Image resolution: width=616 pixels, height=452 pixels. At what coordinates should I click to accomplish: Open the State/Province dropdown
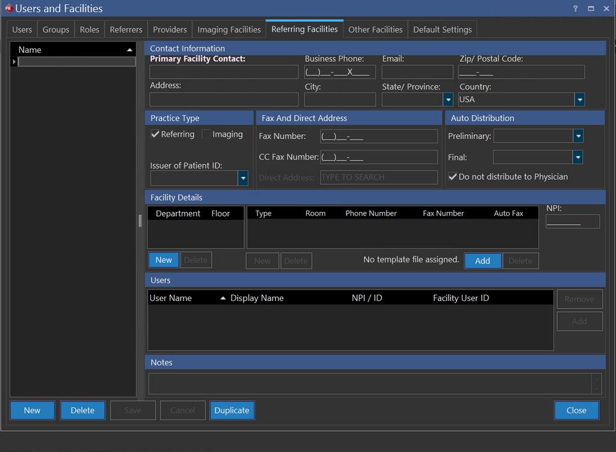(448, 100)
